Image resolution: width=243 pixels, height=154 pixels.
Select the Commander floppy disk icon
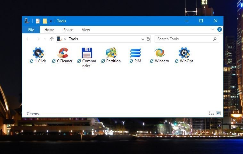tap(87, 53)
